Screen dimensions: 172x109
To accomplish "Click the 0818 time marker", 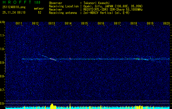I will click(x=134, y=23).
